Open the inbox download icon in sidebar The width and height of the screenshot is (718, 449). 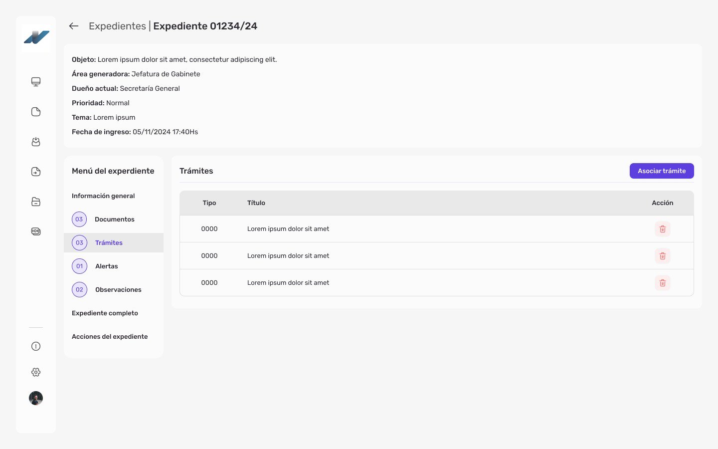coord(36,142)
